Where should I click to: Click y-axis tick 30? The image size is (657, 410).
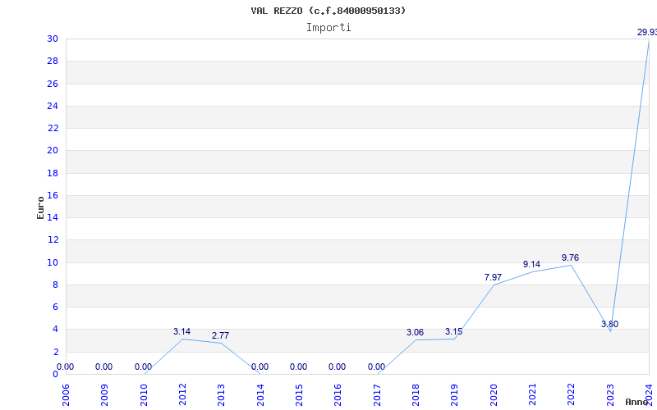(x=53, y=39)
